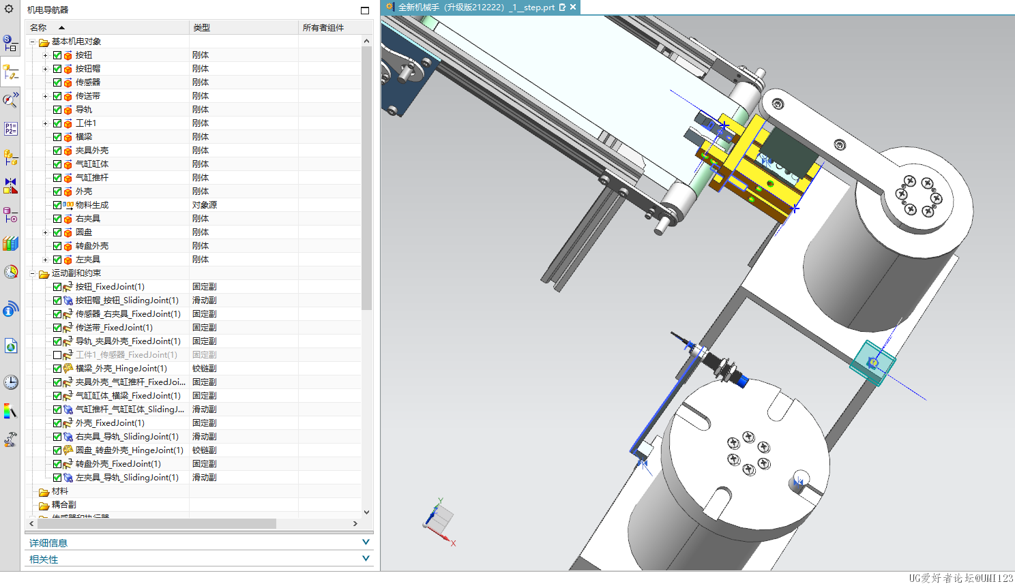The height and width of the screenshot is (586, 1015).
Task: Click the view triad orientation icon
Action: pyautogui.click(x=439, y=523)
